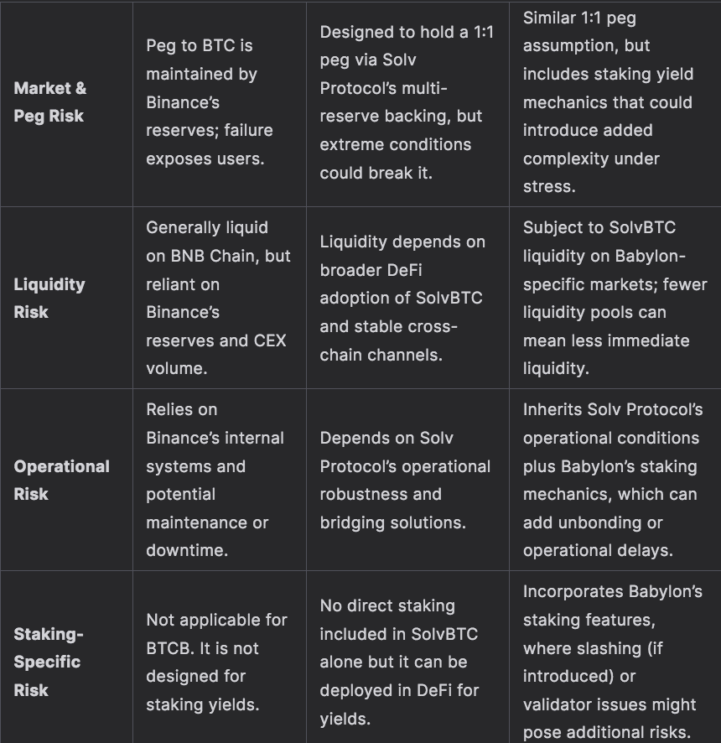
Task: Click cell about slashing or validator issues
Action: [612, 662]
